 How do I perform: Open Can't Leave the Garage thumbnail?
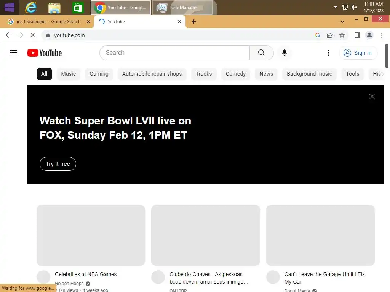(320, 235)
